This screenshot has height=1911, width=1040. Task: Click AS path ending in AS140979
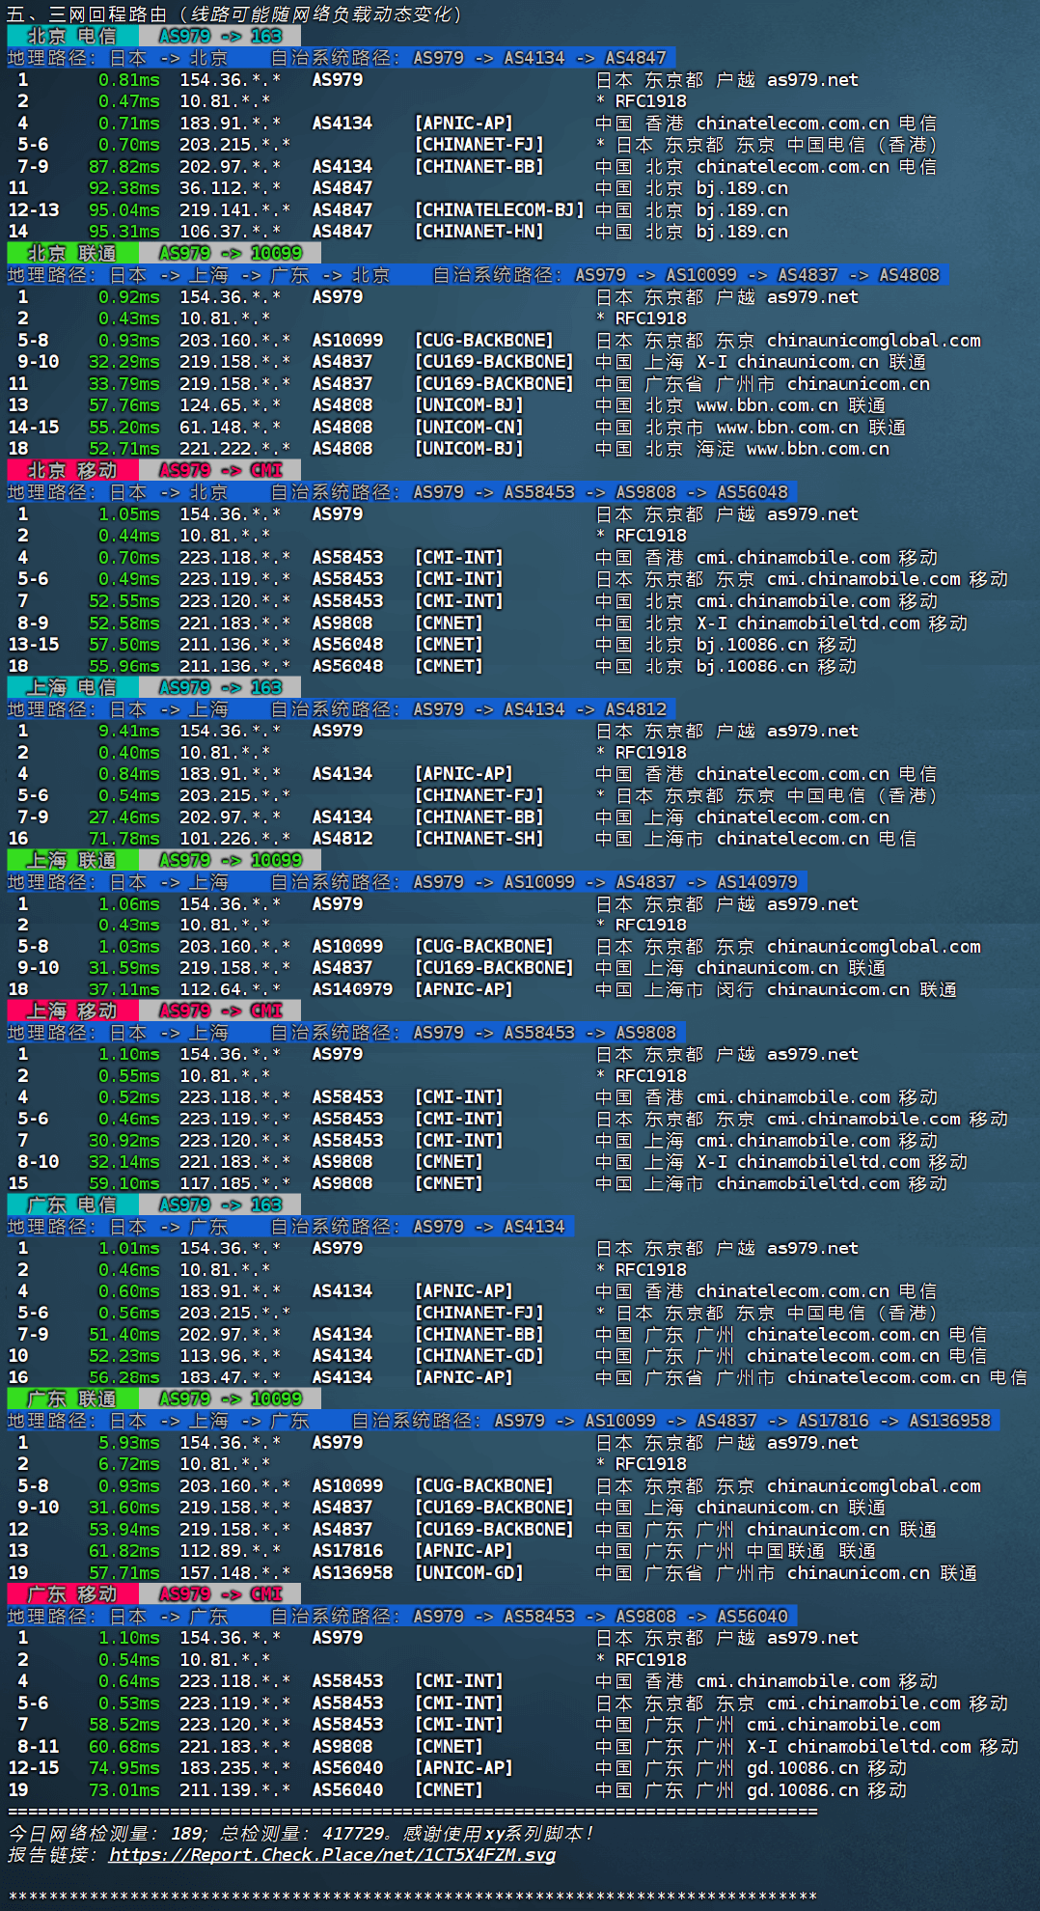[605, 882]
